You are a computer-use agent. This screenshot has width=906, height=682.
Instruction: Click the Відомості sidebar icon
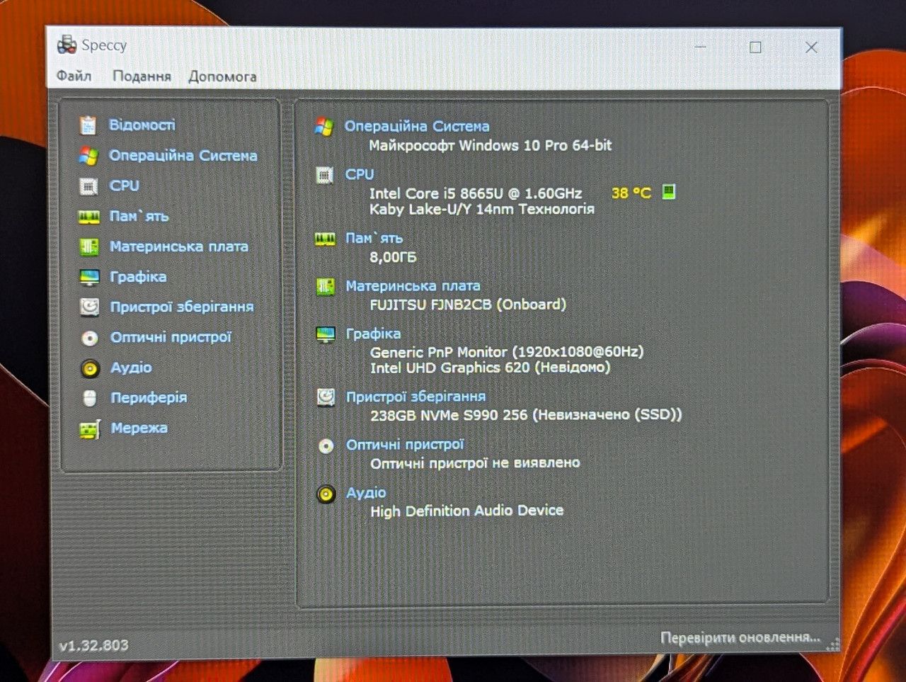88,125
